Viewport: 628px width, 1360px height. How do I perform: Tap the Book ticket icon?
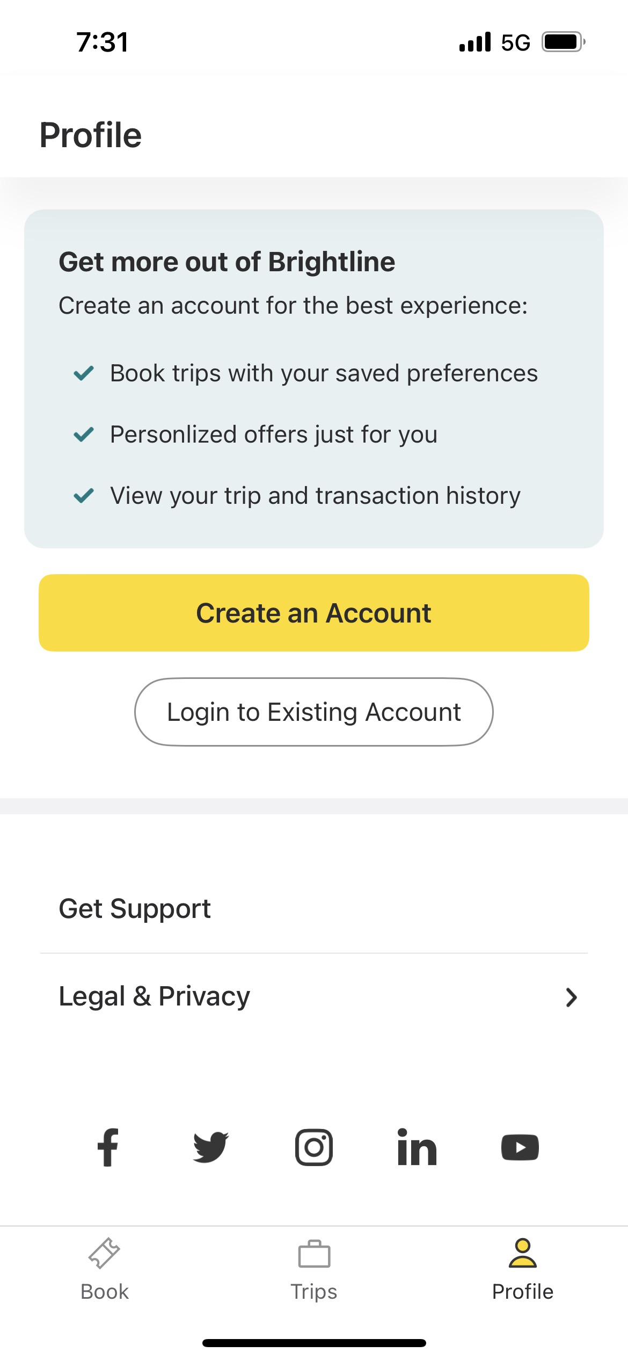104,1254
